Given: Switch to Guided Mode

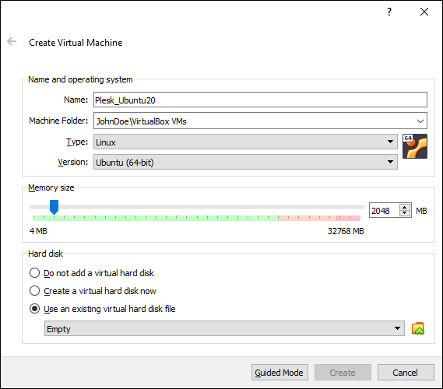Looking at the screenshot, I should coord(280,373).
